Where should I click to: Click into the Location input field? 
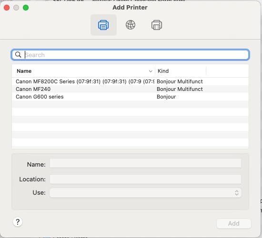(x=145, y=179)
